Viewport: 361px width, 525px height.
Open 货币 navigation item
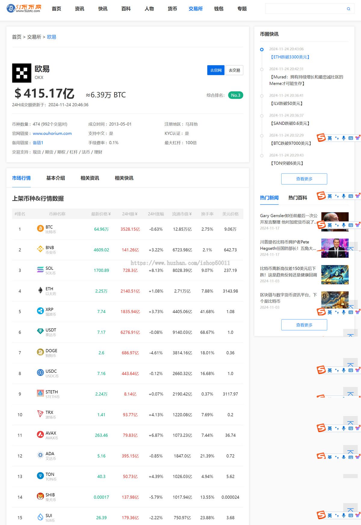tap(172, 9)
